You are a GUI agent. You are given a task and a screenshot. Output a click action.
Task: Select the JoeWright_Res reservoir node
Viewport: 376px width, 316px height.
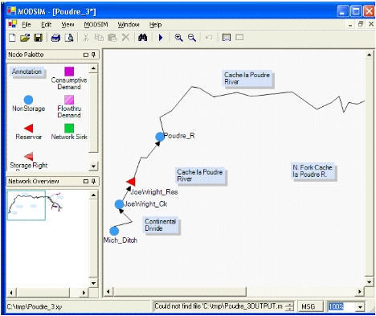point(131,182)
